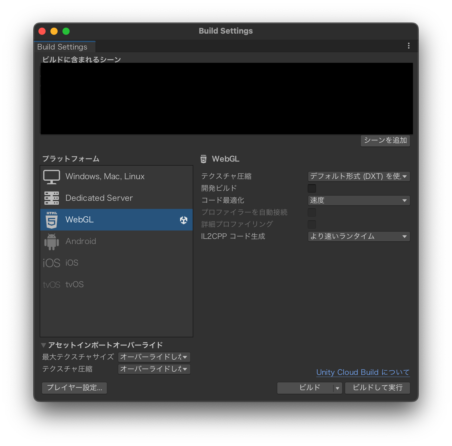Click the シーンを追加 button
This screenshot has height=446, width=452.
tap(385, 140)
